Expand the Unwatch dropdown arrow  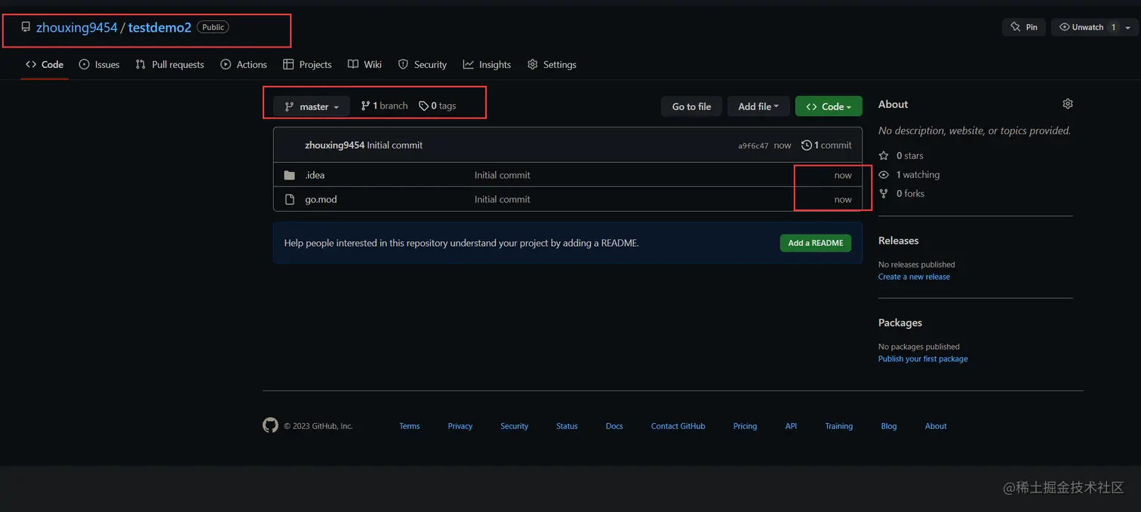1128,27
